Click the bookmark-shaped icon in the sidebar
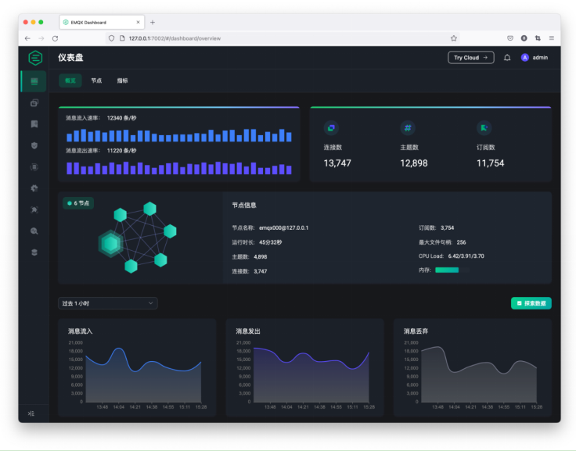Image resolution: width=576 pixels, height=451 pixels. [34, 123]
